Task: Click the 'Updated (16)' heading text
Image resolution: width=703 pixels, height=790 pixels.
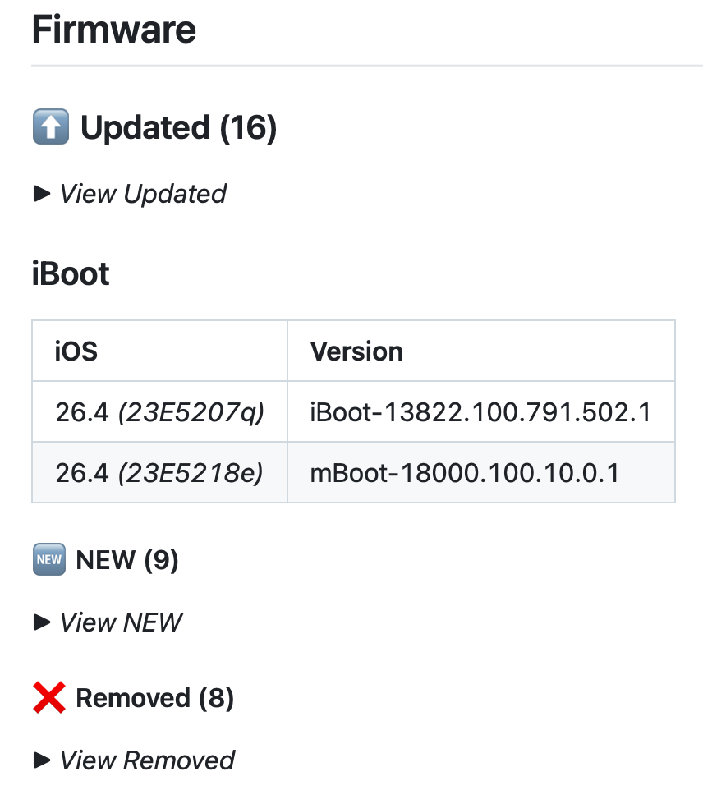Action: [178, 128]
